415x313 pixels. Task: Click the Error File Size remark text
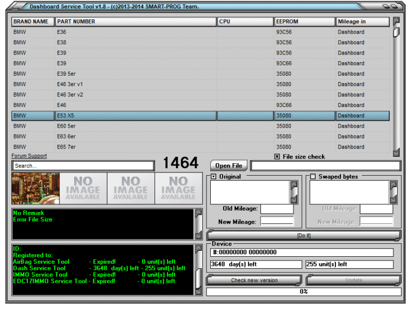point(33,219)
